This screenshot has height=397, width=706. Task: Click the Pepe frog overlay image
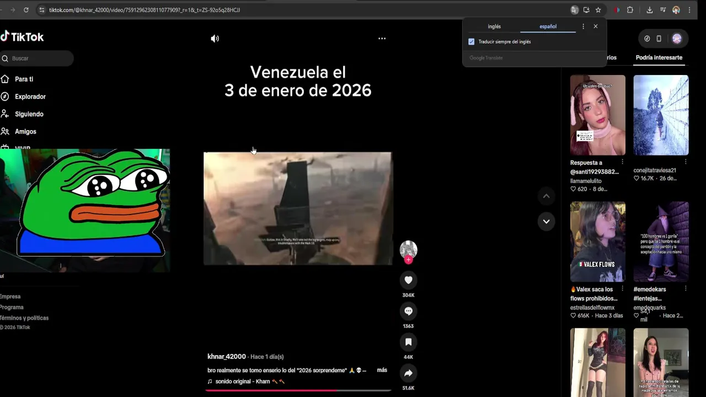click(x=92, y=204)
